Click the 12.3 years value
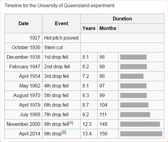Viewport: 168px width, 142px height. (87, 124)
